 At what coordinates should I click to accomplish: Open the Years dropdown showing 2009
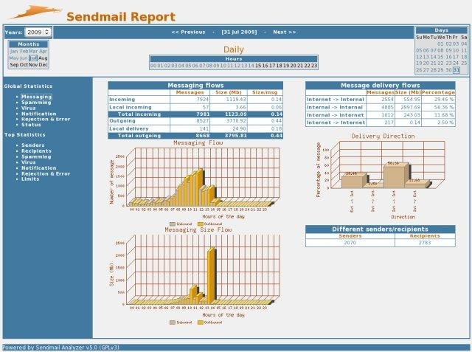38,32
